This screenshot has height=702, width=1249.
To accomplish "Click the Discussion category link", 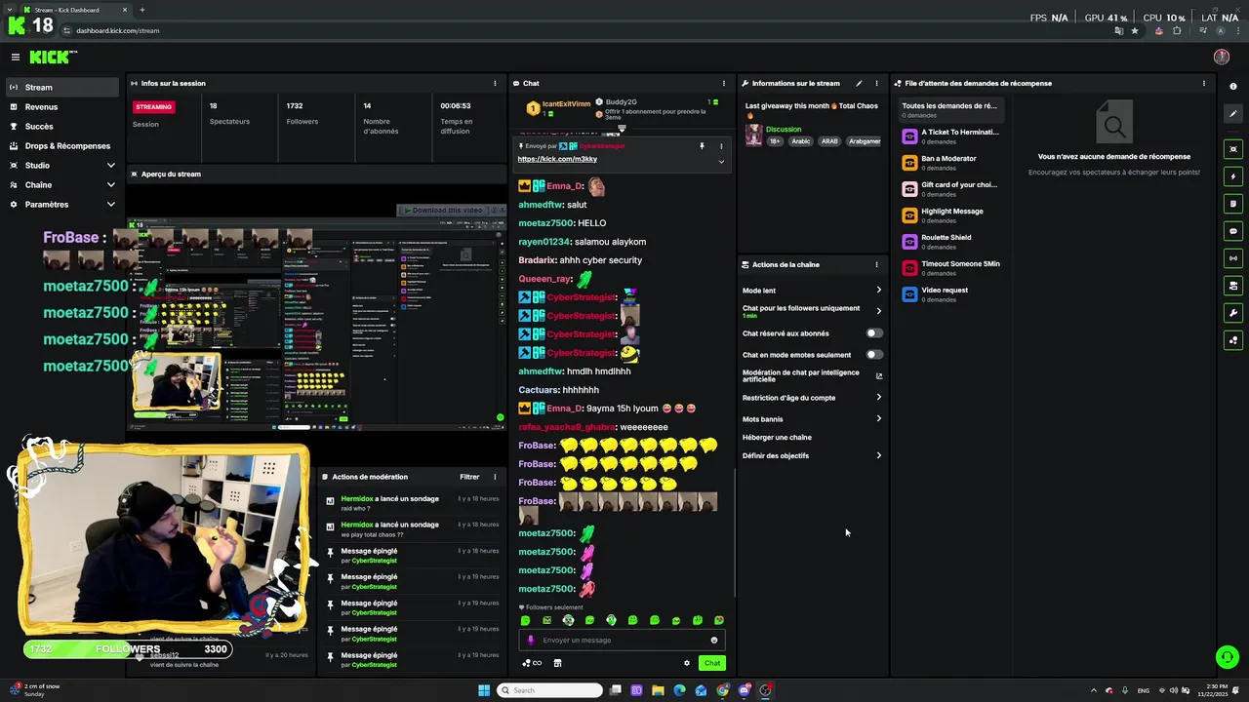I will tap(784, 130).
